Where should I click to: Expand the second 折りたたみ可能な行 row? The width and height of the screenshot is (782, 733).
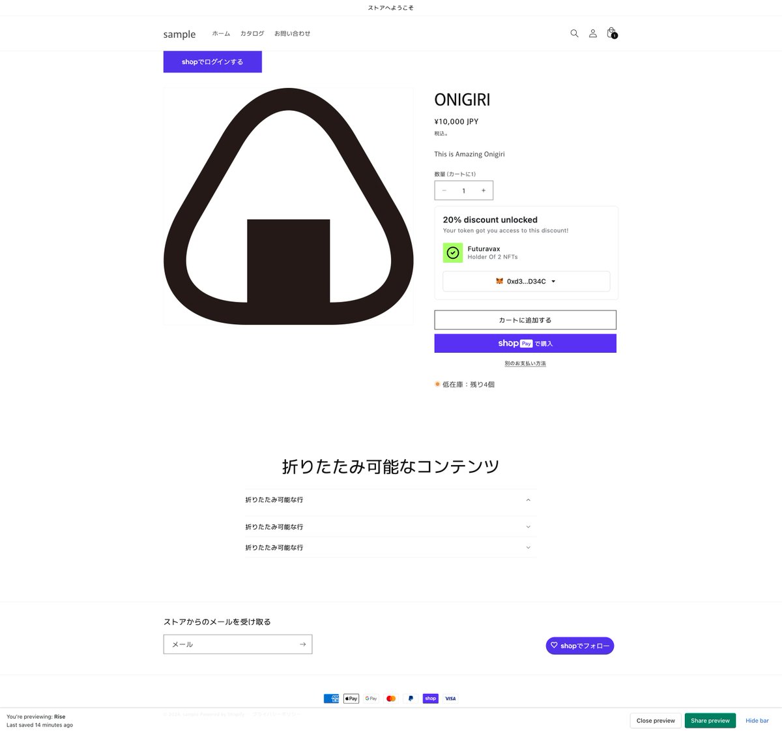pyautogui.click(x=390, y=526)
